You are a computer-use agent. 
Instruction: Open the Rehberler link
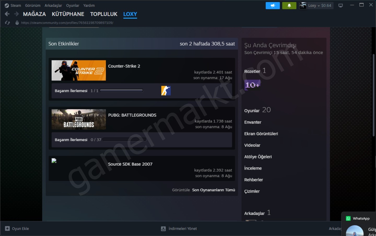(254, 180)
